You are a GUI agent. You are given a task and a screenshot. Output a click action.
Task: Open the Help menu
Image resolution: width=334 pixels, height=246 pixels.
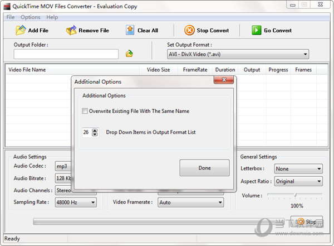(x=52, y=17)
